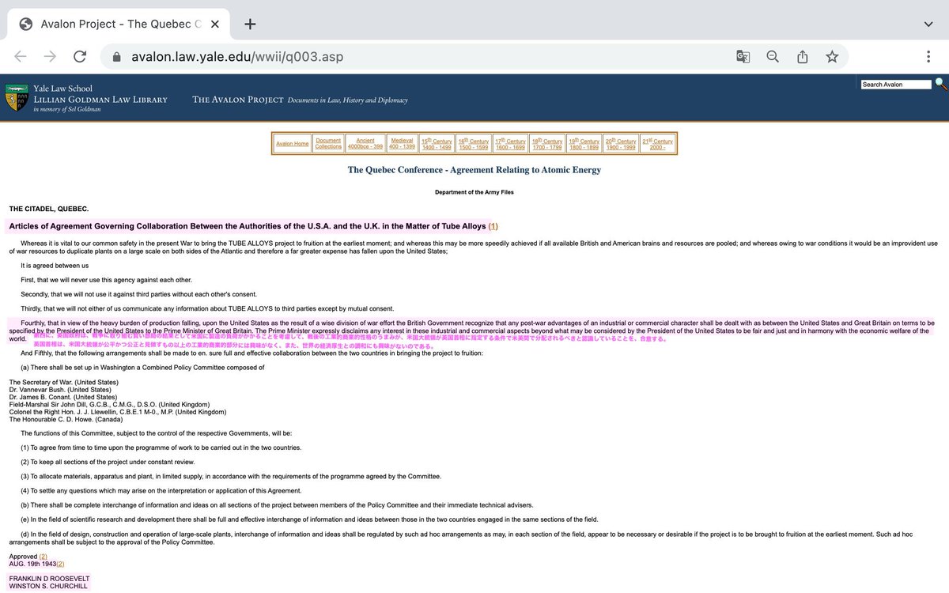Click footnote (2) next to Approved
The width and height of the screenshot is (949, 593).
pos(43,557)
